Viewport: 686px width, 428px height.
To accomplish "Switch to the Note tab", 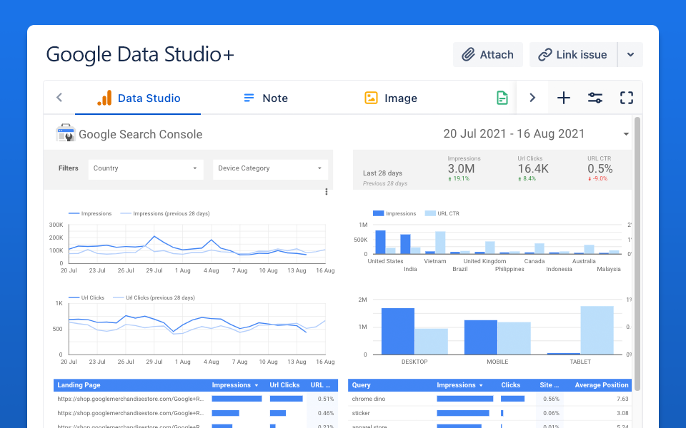I will click(266, 98).
